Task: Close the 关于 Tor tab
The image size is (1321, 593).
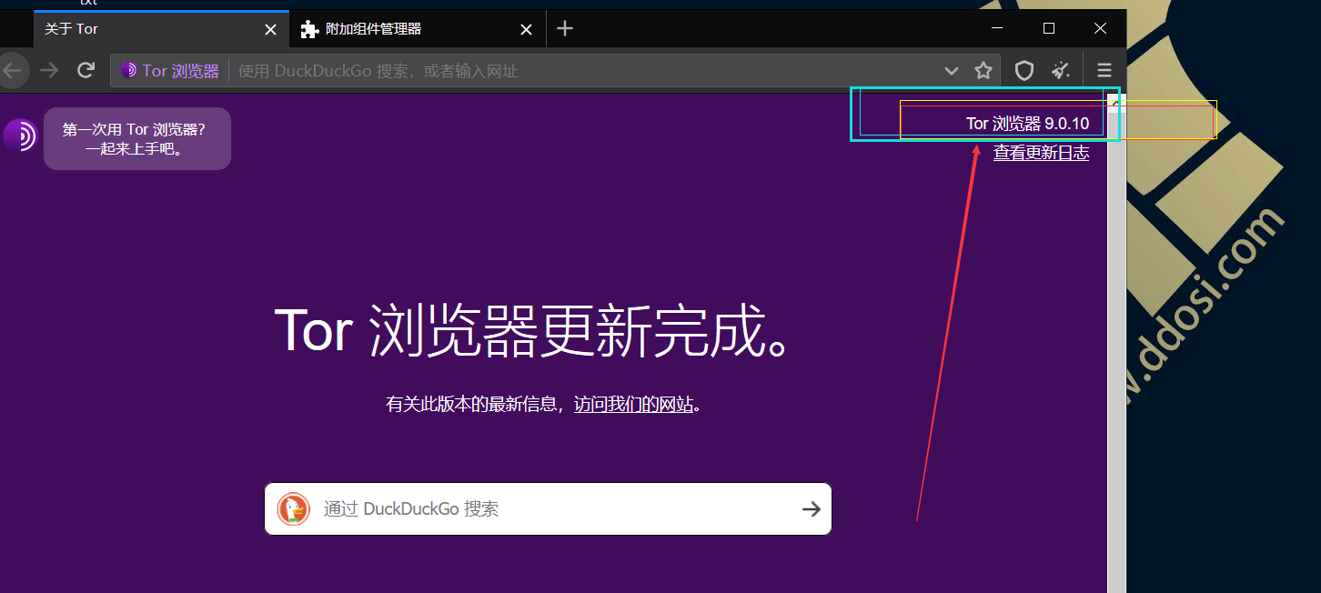Action: 270,29
